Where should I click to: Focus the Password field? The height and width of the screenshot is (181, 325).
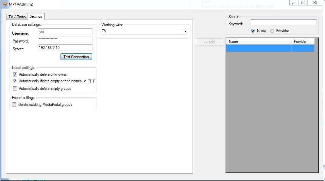(x=65, y=40)
